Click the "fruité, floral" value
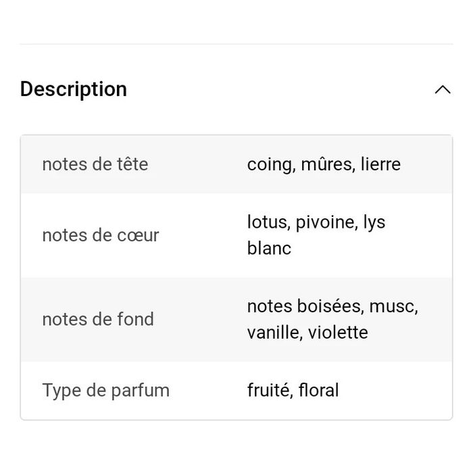 (x=293, y=390)
